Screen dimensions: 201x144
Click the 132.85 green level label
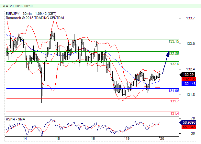[174, 54]
